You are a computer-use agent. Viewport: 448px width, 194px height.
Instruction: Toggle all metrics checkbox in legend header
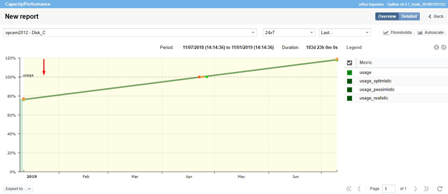(x=350, y=63)
